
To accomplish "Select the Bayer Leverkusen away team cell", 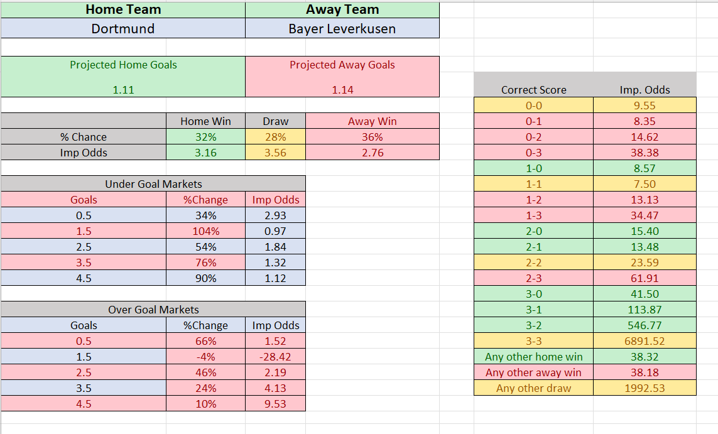I will 342,28.
